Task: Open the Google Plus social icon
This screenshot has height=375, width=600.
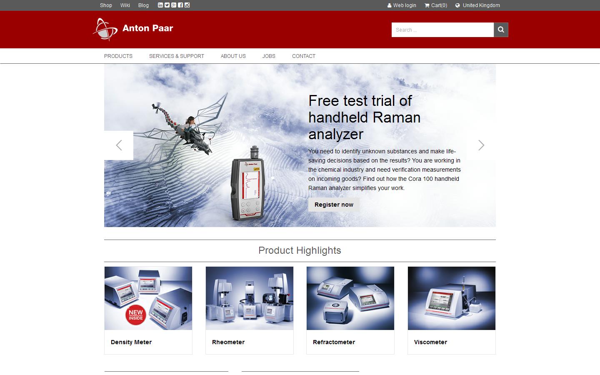Action: click(174, 5)
